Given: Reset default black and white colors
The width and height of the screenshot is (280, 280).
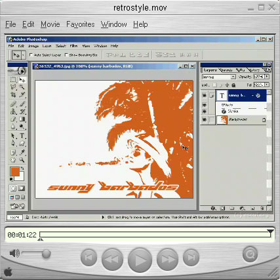Looking at the screenshot, I should pos(11,179).
